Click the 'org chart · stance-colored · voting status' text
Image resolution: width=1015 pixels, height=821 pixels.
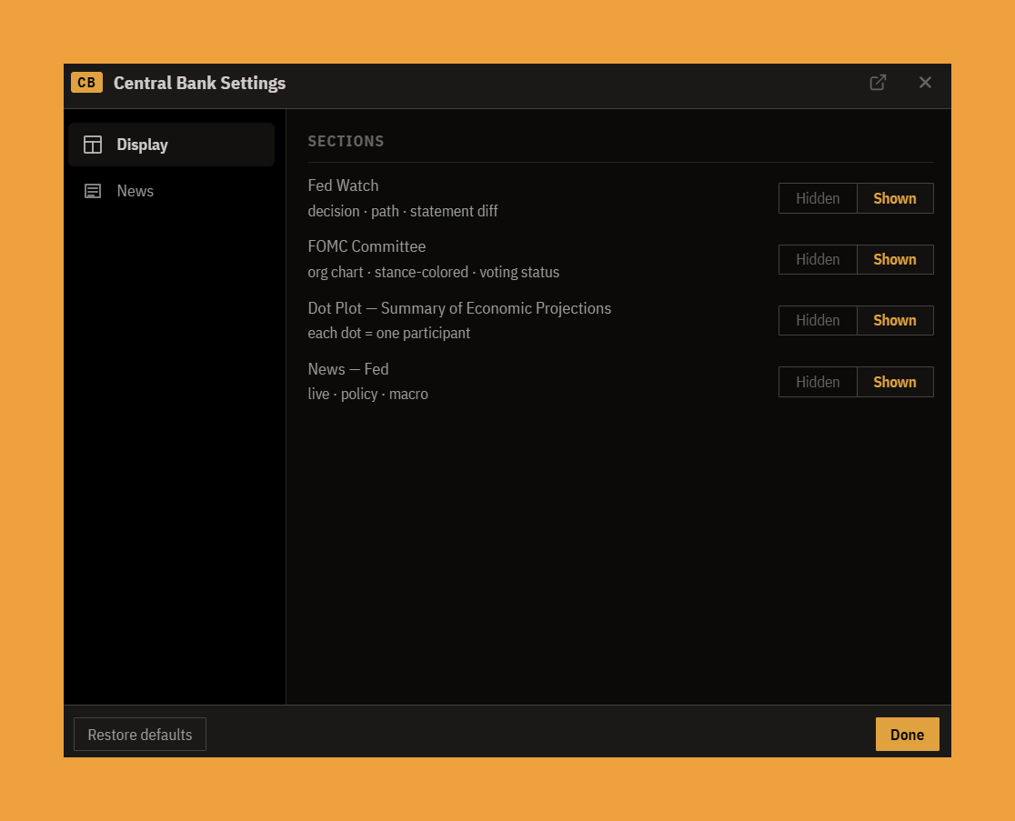434,272
